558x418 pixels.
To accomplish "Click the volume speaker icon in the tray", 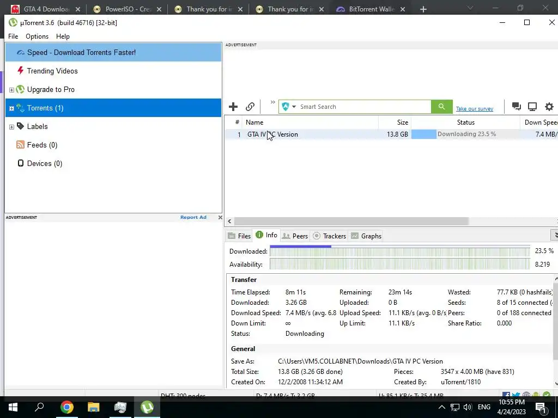I will tap(467, 407).
